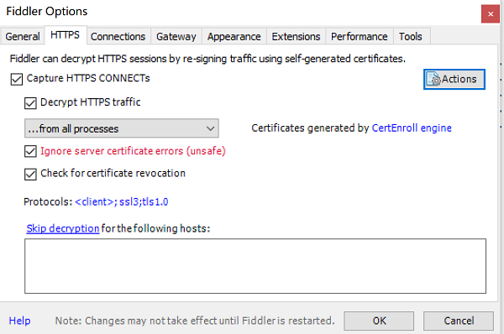Click in the skip decryption hosts box

255,266
